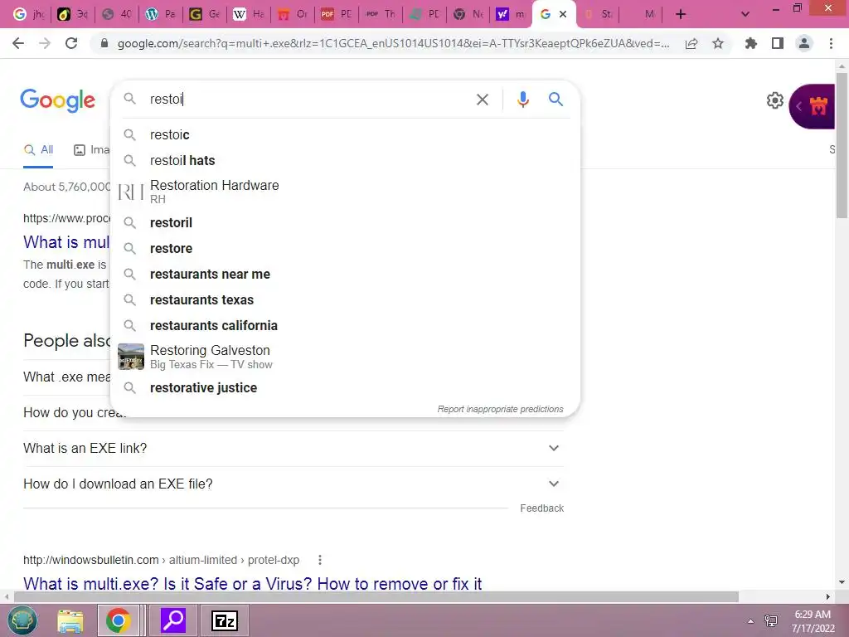849x637 pixels.
Task: Choose 'restaurants near me' suggestion
Action: tap(345, 274)
